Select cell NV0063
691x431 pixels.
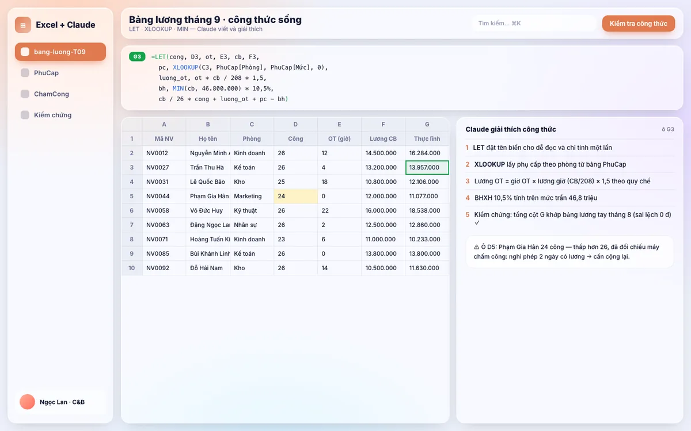click(x=164, y=225)
